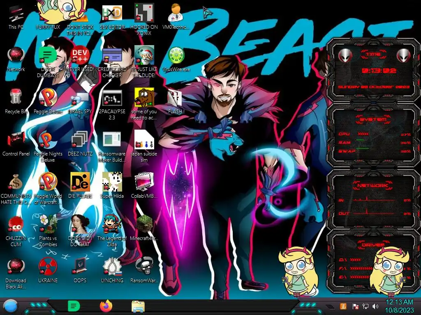Click the network OUT graph line
Image resolution: width=421 pixels, height=315 pixels.
(x=374, y=213)
